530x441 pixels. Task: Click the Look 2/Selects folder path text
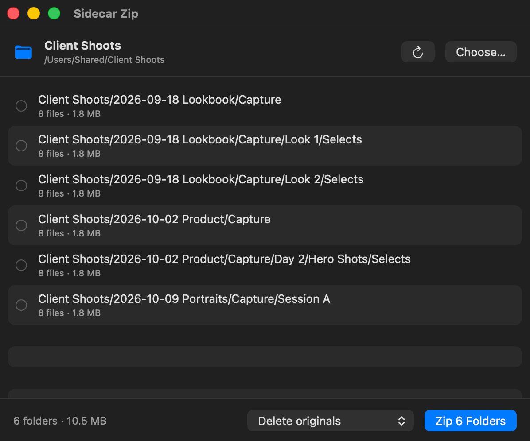(x=201, y=179)
